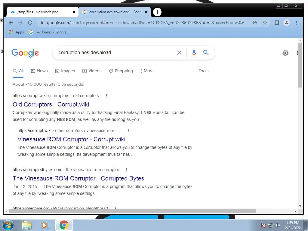Viewport: 308px width, 231px height.
Task: Open options for the corruptedbytes.com result
Action: tap(127, 170)
